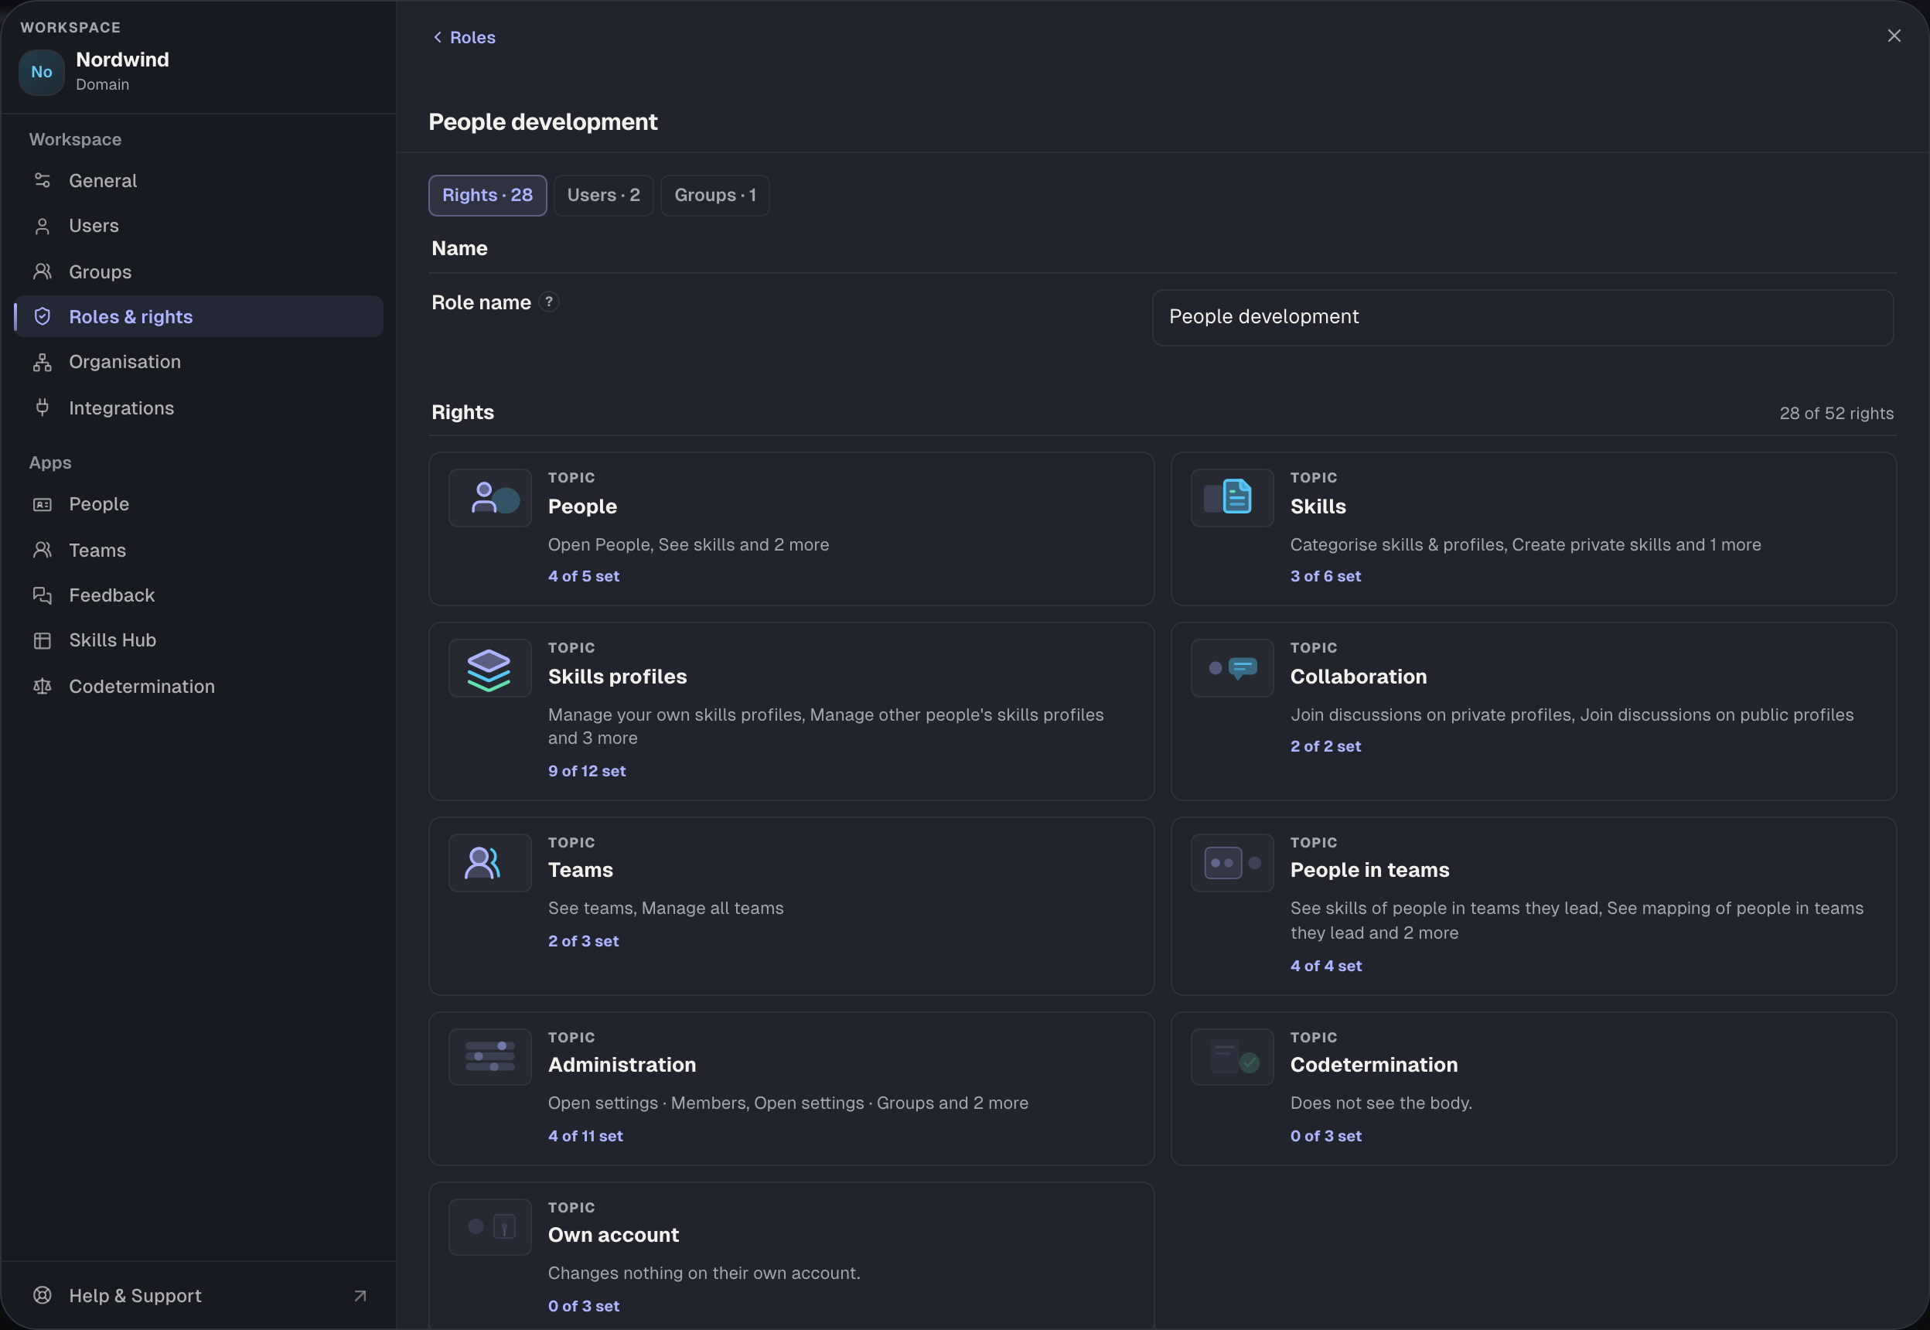This screenshot has width=1930, height=1330.
Task: Open Skills Hub in the sidebar
Action: 198,640
